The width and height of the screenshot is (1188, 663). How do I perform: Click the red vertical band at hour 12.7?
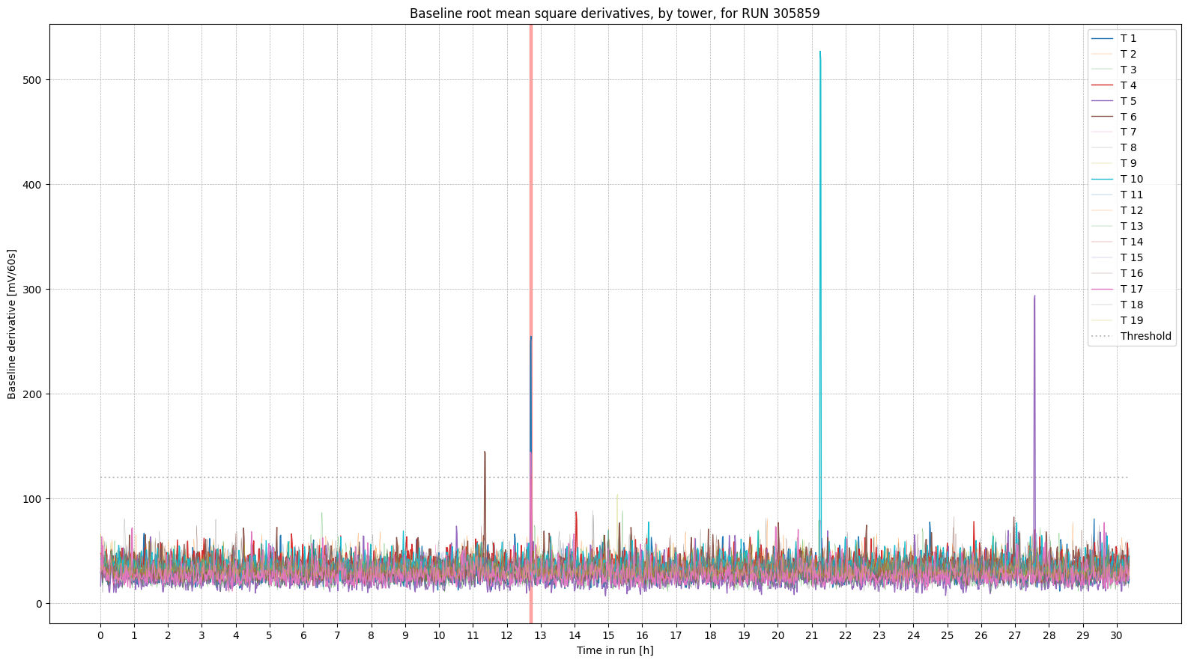click(x=531, y=224)
